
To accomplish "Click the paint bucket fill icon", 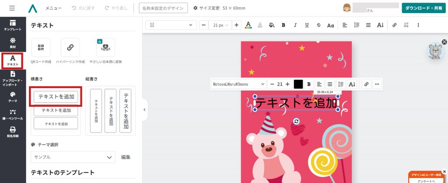I will pos(272,25).
